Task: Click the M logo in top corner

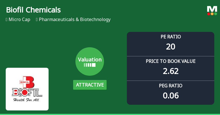Action: pyautogui.click(x=212, y=9)
